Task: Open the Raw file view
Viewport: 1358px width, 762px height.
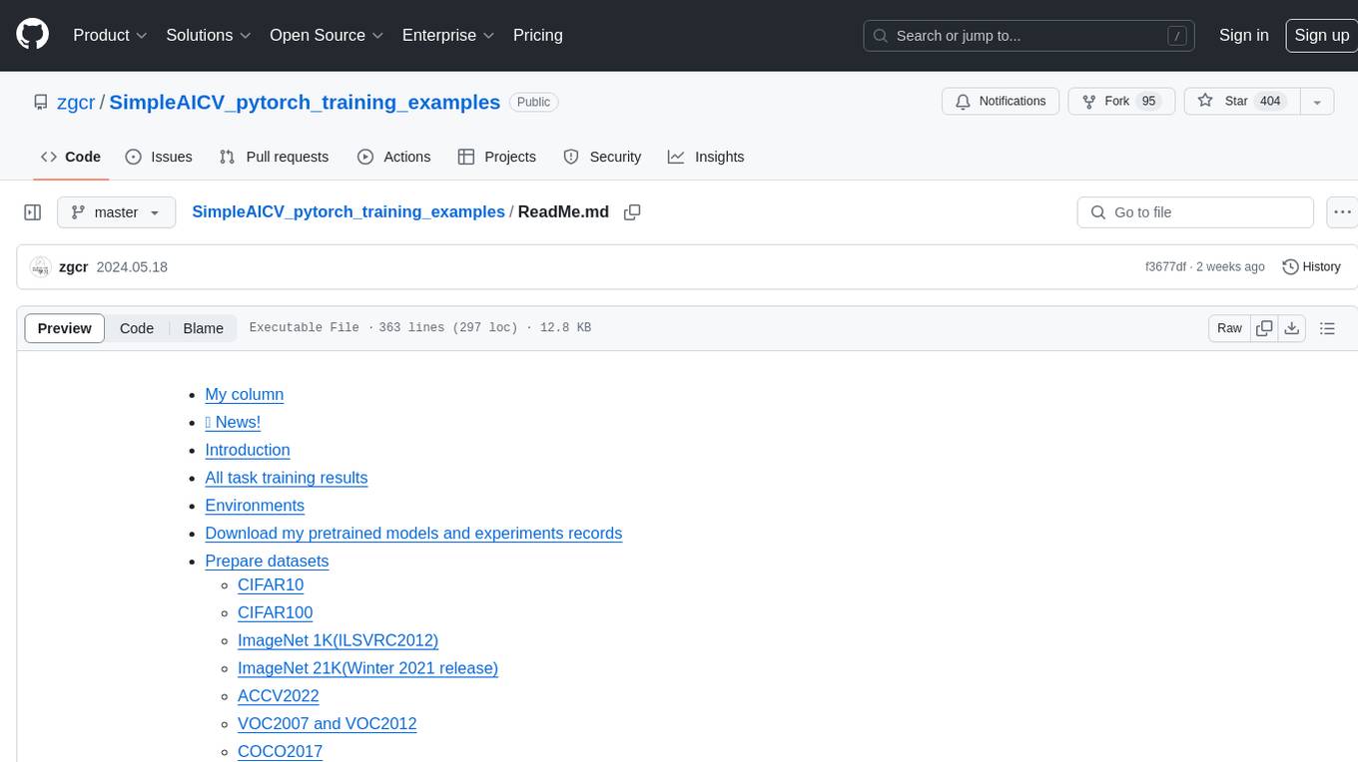Action: (x=1229, y=328)
